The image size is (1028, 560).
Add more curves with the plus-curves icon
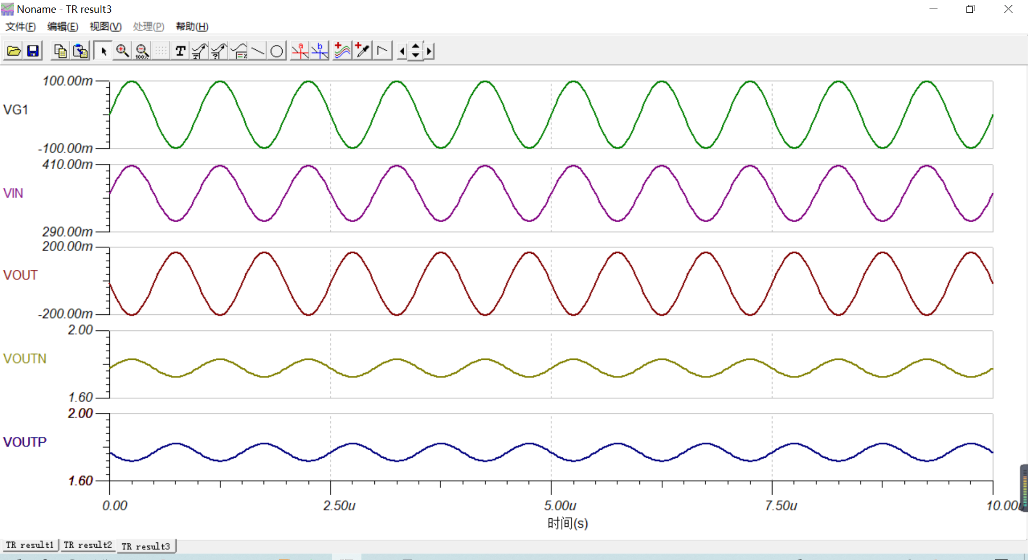[x=342, y=51]
